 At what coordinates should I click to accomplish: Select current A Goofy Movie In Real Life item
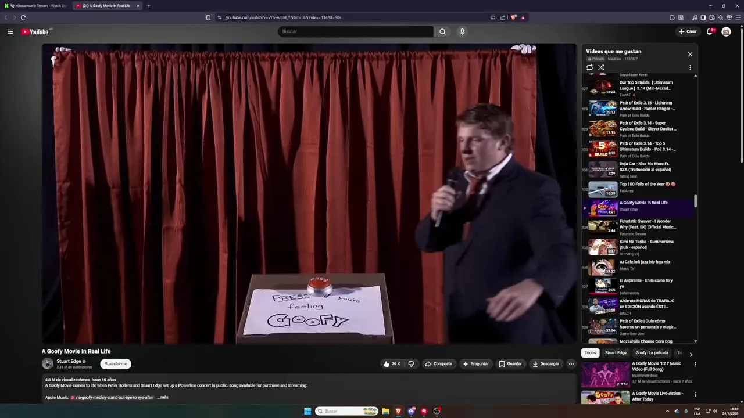coord(639,207)
